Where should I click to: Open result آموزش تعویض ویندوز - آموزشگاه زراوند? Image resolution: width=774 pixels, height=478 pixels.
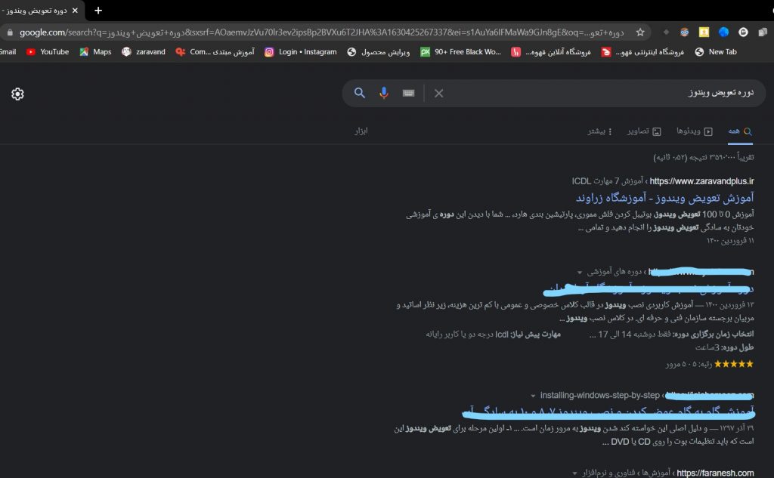[665, 198]
